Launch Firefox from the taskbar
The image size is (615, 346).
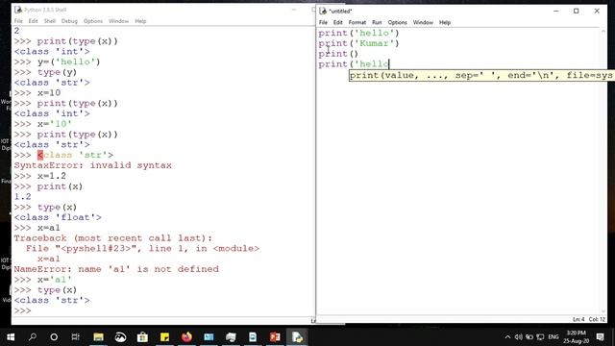tap(186, 337)
